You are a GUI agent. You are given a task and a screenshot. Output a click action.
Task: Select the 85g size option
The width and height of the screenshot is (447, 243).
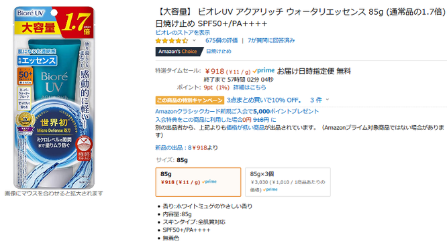tap(198, 182)
